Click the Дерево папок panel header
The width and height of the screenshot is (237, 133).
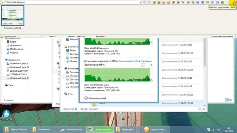pos(10,37)
